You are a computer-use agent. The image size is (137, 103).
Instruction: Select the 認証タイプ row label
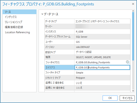(x=50, y=52)
